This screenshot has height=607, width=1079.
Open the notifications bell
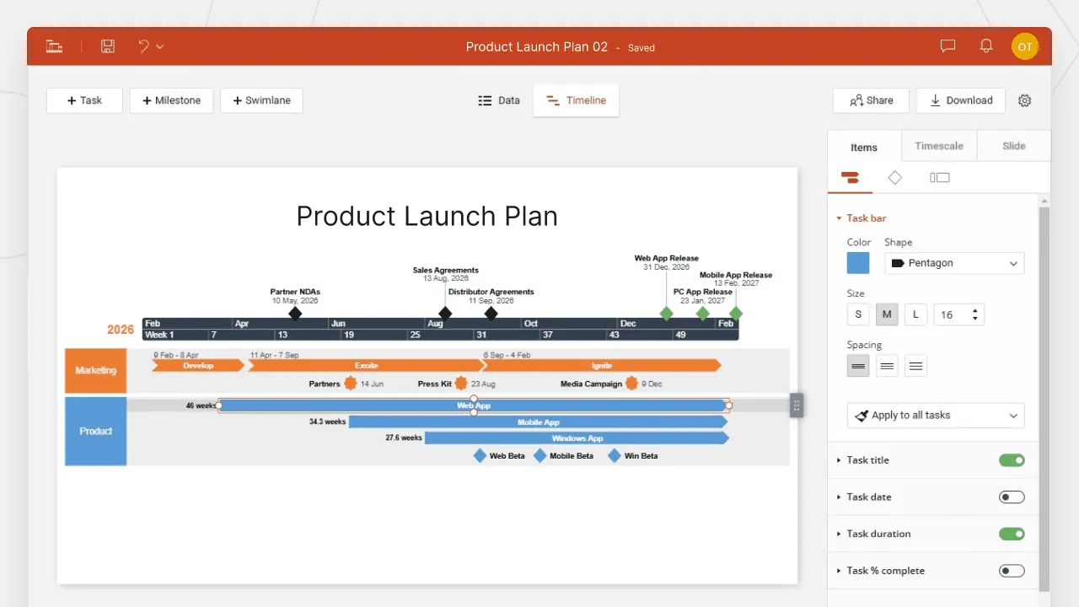click(x=985, y=46)
